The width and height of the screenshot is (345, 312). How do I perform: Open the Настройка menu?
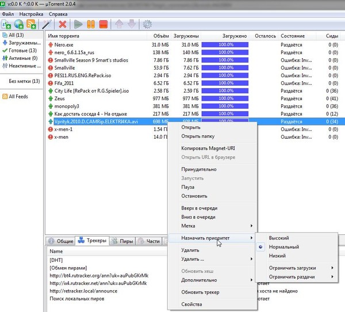coord(31,14)
